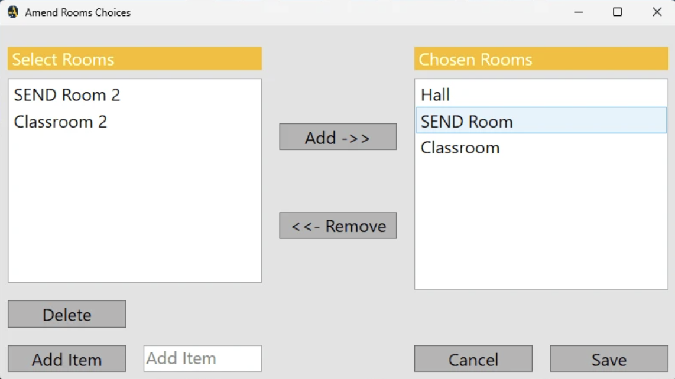Click the Delete button
Viewport: 675px width, 379px height.
pos(67,314)
